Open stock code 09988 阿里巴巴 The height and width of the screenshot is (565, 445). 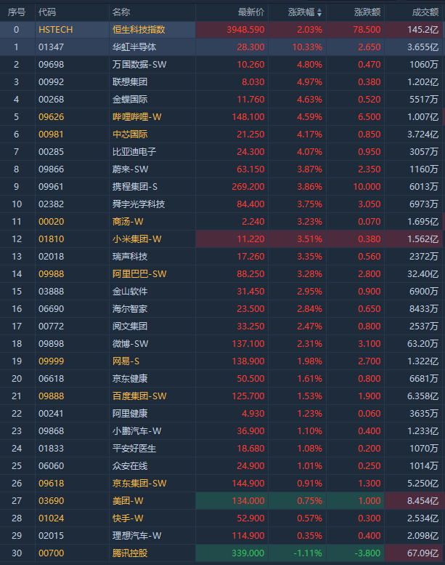click(x=52, y=273)
